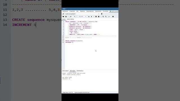Screen dimensions: 180x101
Task: Switch to the Properties tab
Action: 72,11
